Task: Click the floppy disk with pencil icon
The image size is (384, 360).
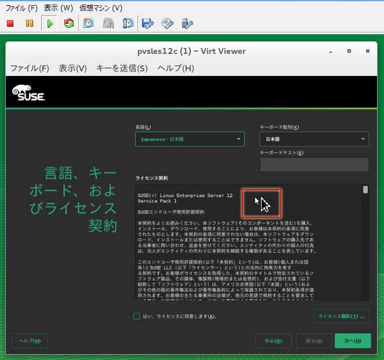Action: 148,24
